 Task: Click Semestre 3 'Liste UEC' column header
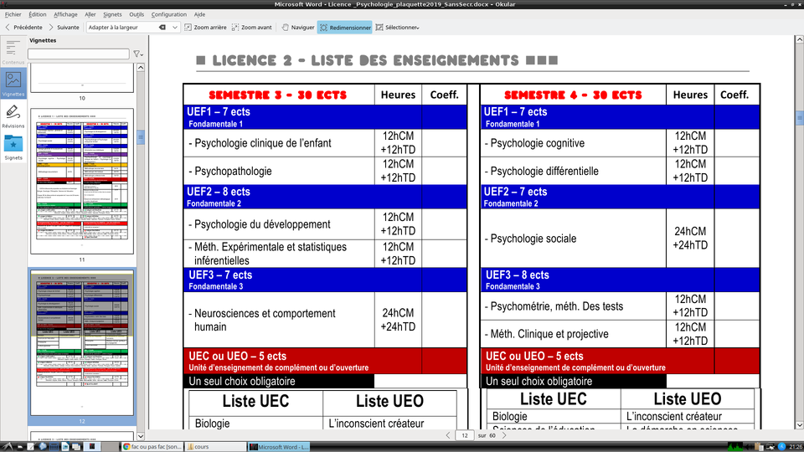[255, 401]
